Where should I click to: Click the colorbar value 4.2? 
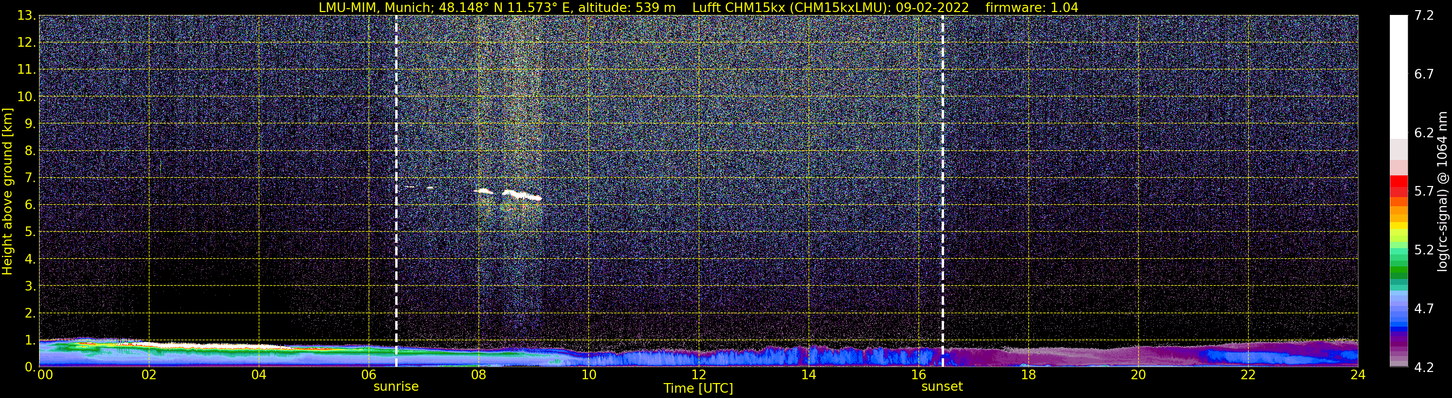(x=1424, y=368)
